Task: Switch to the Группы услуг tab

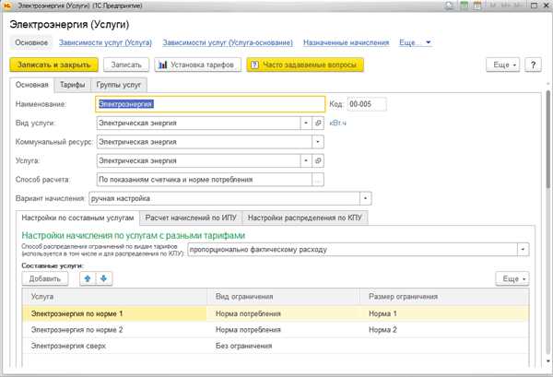Action: coord(119,85)
